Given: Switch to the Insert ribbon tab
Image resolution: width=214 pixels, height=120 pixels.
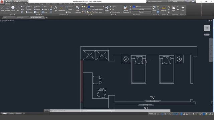Looking at the screenshot, I should 14,4.
